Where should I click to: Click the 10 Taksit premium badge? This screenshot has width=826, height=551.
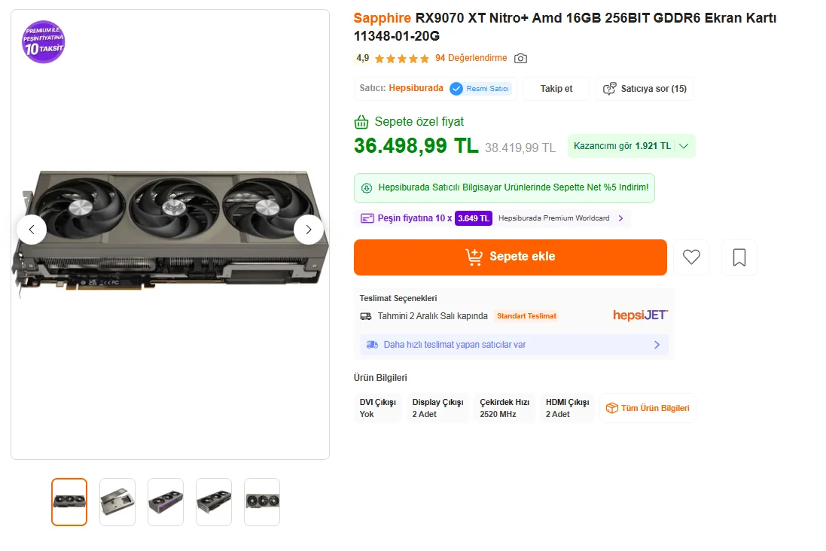click(44, 42)
